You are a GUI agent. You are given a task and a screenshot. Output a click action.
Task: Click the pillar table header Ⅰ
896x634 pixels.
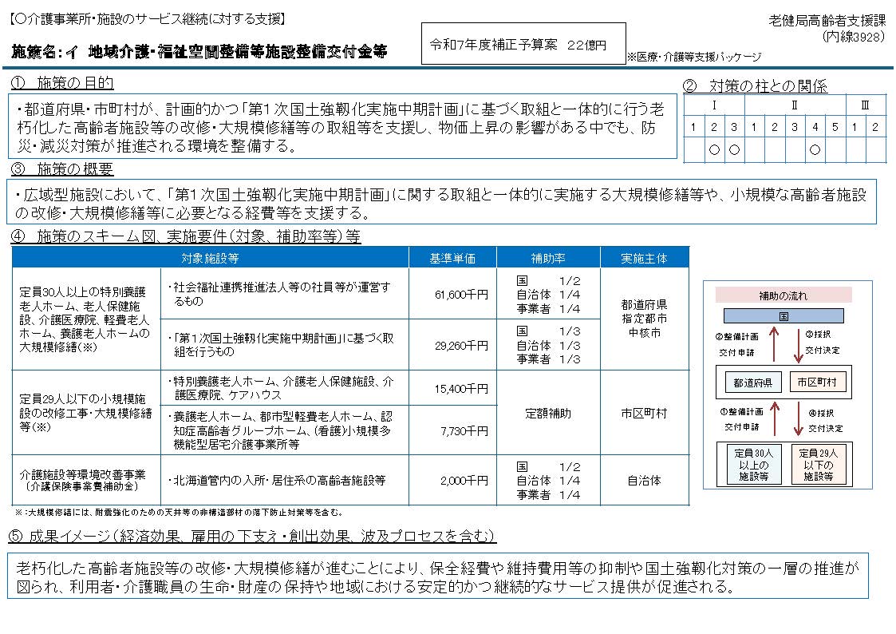(x=714, y=105)
